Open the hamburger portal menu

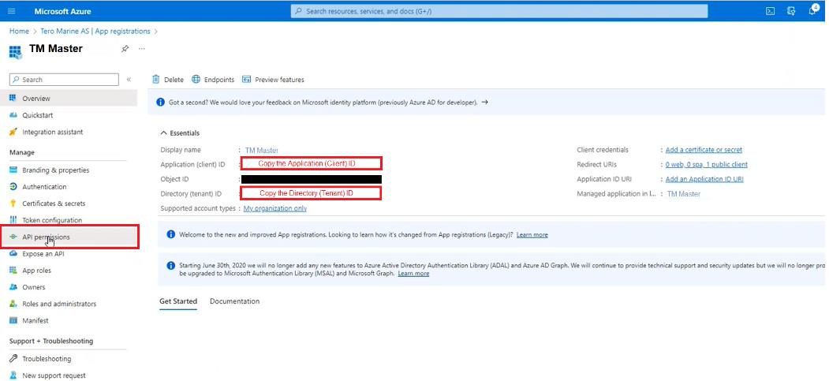click(11, 11)
